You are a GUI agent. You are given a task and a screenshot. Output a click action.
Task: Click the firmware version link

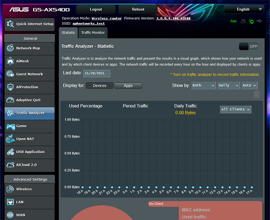coord(173,18)
